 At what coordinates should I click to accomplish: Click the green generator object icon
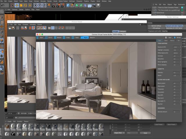coord(77,5)
